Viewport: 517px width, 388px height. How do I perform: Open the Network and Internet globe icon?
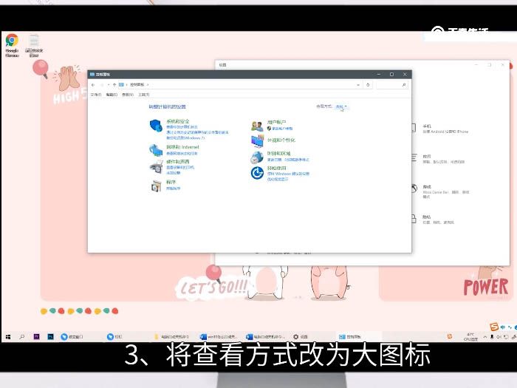[156, 150]
